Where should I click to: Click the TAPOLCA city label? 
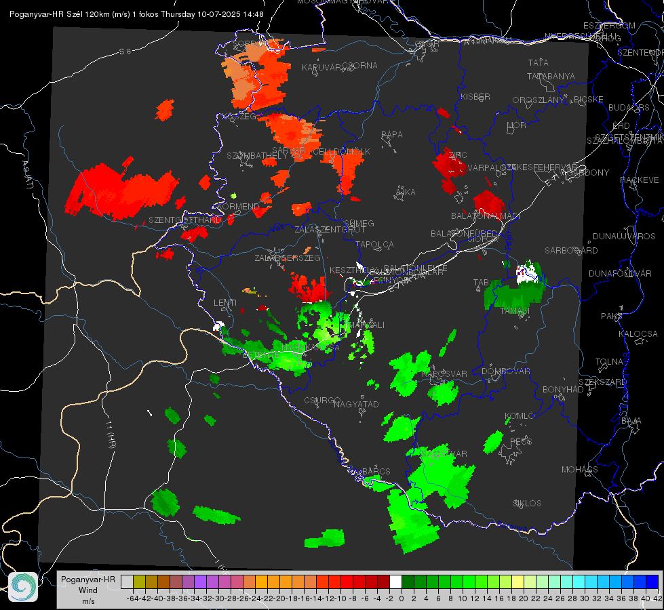374,244
